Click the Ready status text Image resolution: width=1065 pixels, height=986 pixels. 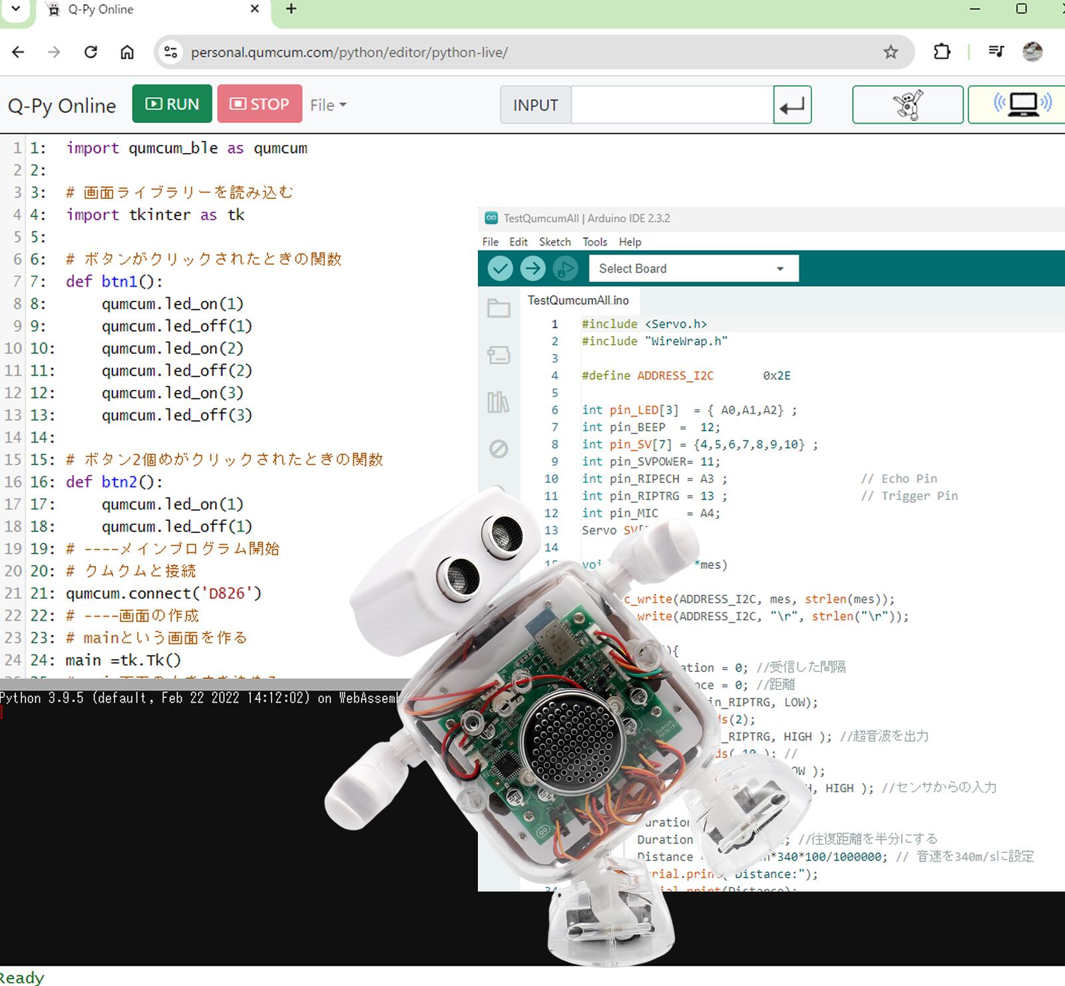coord(22,977)
